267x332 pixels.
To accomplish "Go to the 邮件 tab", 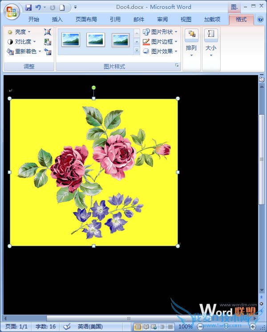I will [x=139, y=20].
